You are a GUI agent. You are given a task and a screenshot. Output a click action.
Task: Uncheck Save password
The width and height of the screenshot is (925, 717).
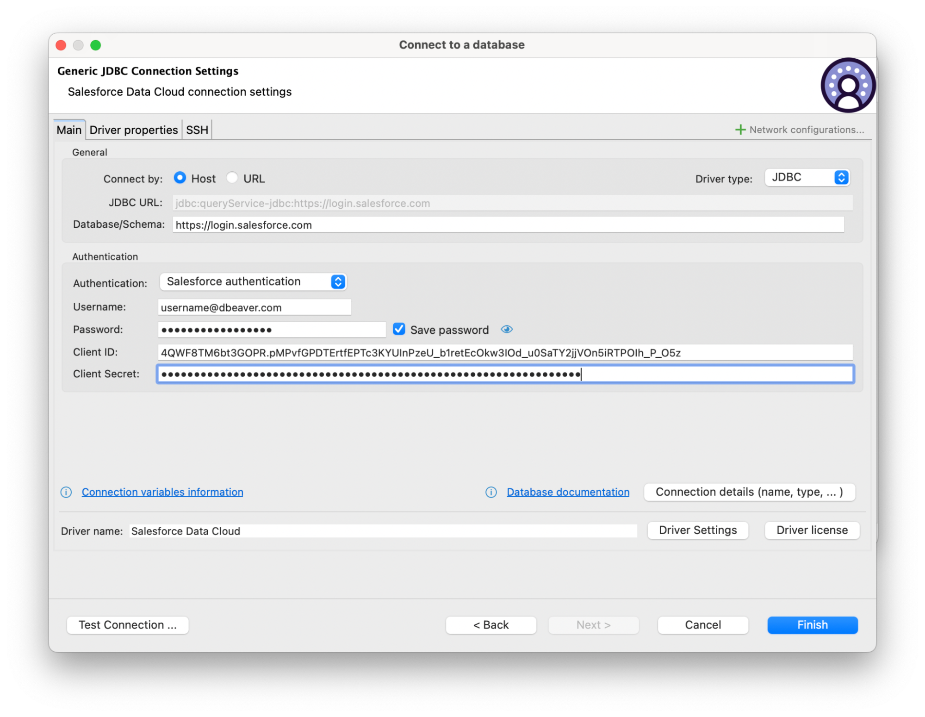(x=398, y=329)
